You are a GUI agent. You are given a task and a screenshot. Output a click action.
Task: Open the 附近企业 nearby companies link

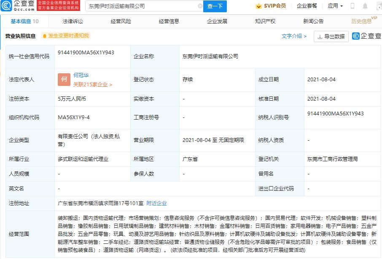(157, 203)
